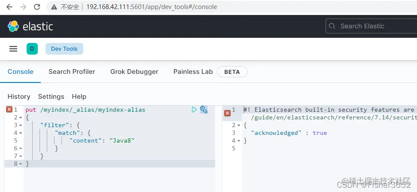Reload the page with the refresh icon

[37, 7]
